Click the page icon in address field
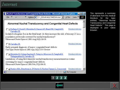The width and height of the screenshot is (120, 90). click(36, 17)
